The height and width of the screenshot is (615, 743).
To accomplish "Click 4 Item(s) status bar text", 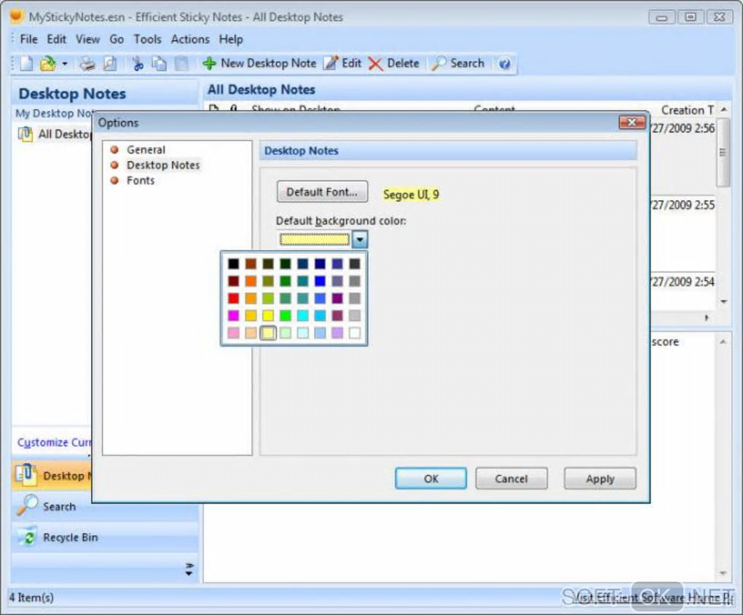I will point(31,598).
